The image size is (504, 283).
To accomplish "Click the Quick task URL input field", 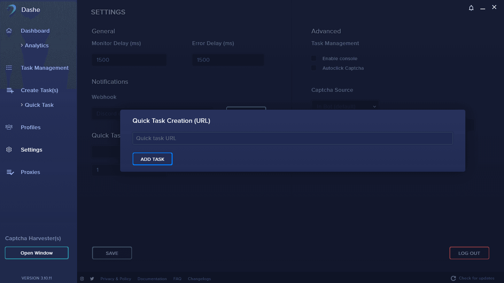I will [x=292, y=138].
